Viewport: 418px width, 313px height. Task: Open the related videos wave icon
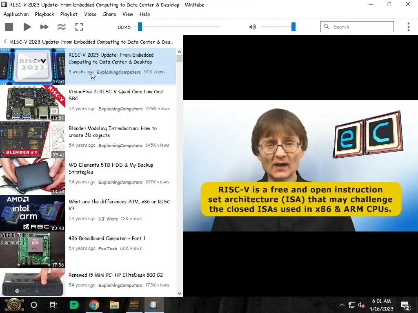pyautogui.click(x=62, y=27)
